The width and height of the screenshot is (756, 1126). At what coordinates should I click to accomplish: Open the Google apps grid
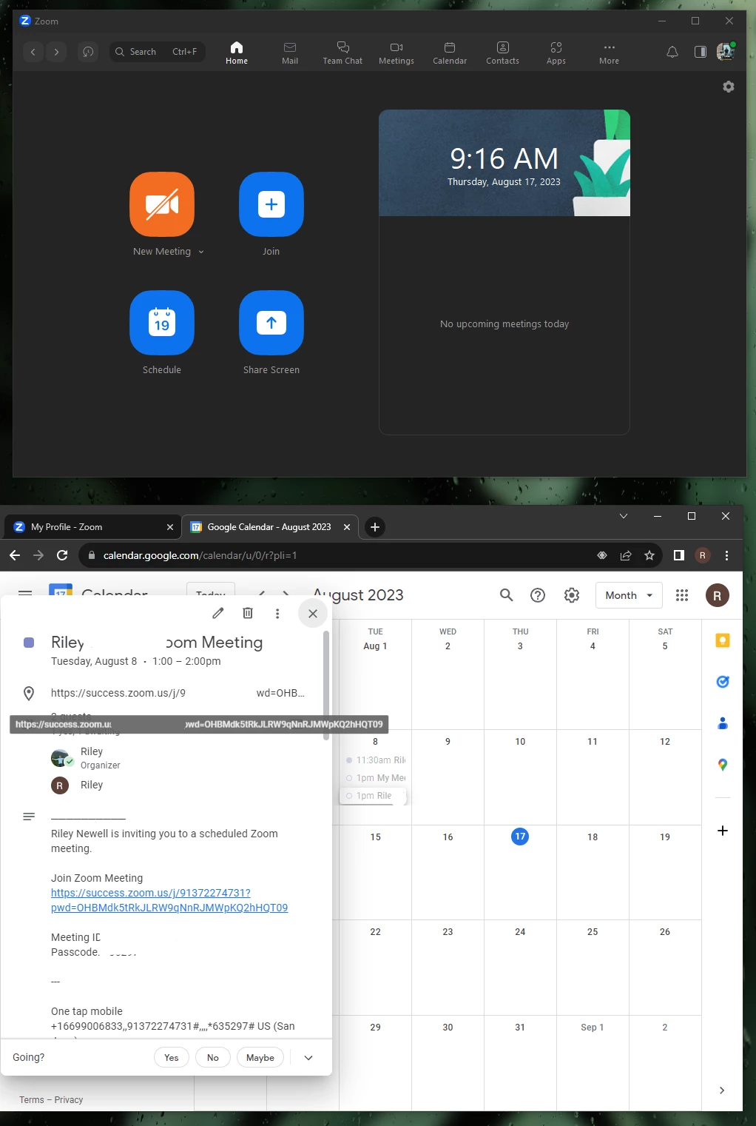[682, 595]
